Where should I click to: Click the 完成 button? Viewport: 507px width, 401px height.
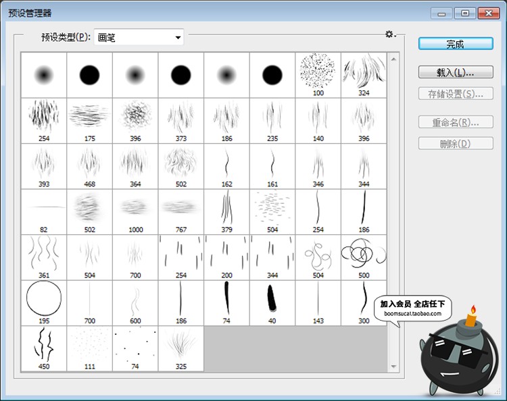[x=456, y=44]
